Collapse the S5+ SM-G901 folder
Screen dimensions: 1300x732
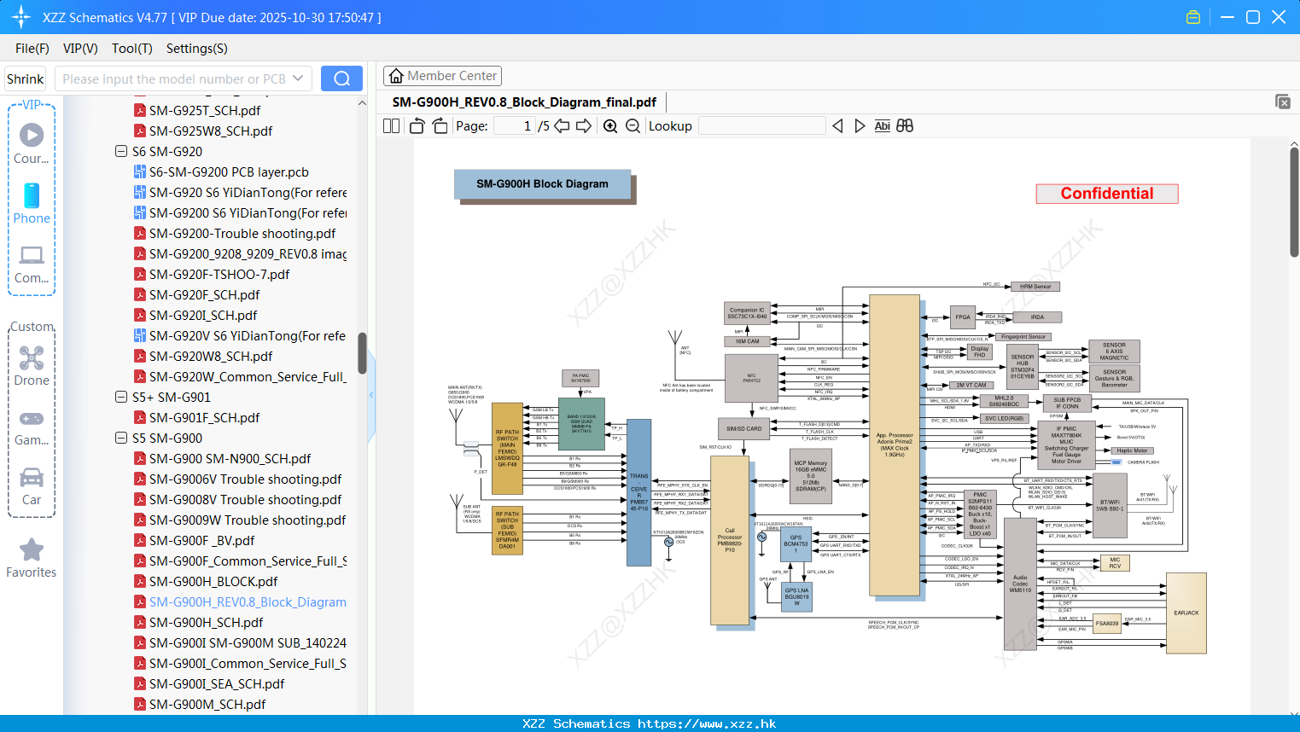121,397
